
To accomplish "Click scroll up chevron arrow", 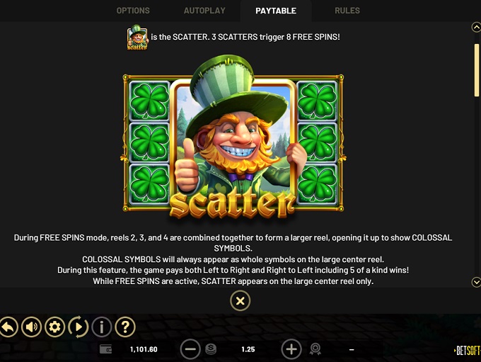I will (x=476, y=28).
